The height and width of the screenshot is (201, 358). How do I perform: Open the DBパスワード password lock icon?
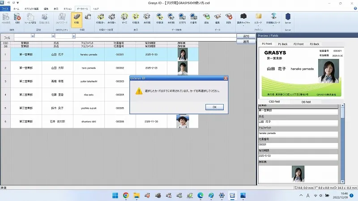coord(62,18)
